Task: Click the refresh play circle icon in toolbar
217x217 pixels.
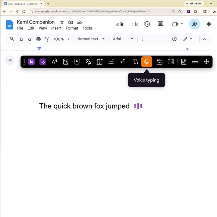Action: tap(175, 39)
